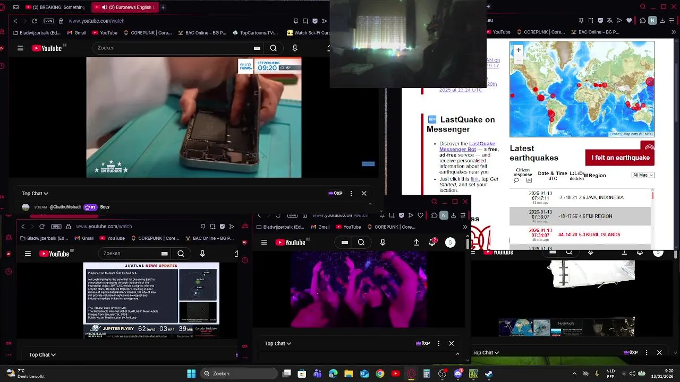Viewport: 680px width, 382px height.
Task: Open chat options menu under Euronews video
Action: point(351,194)
